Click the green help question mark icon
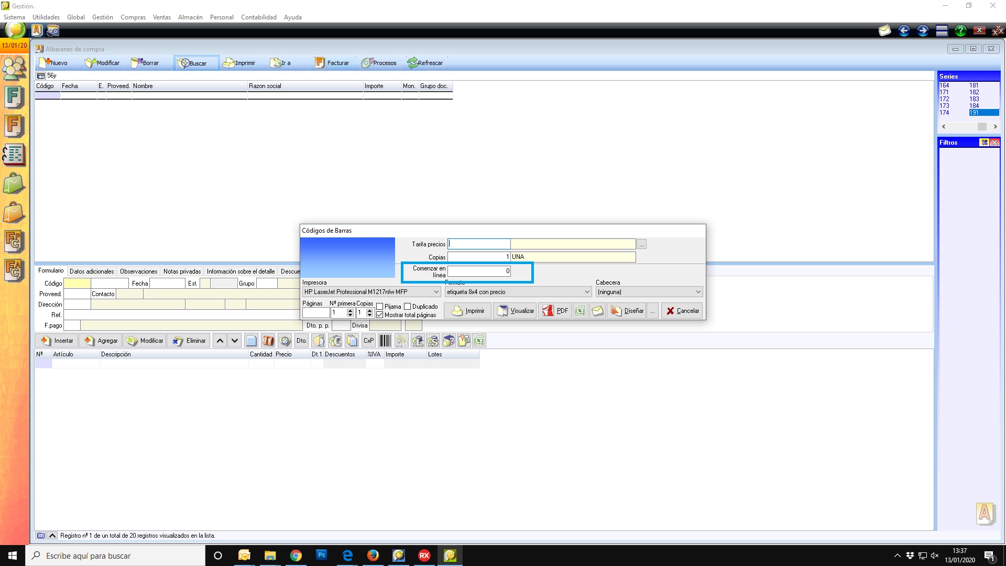1006x566 pixels. 960,30
